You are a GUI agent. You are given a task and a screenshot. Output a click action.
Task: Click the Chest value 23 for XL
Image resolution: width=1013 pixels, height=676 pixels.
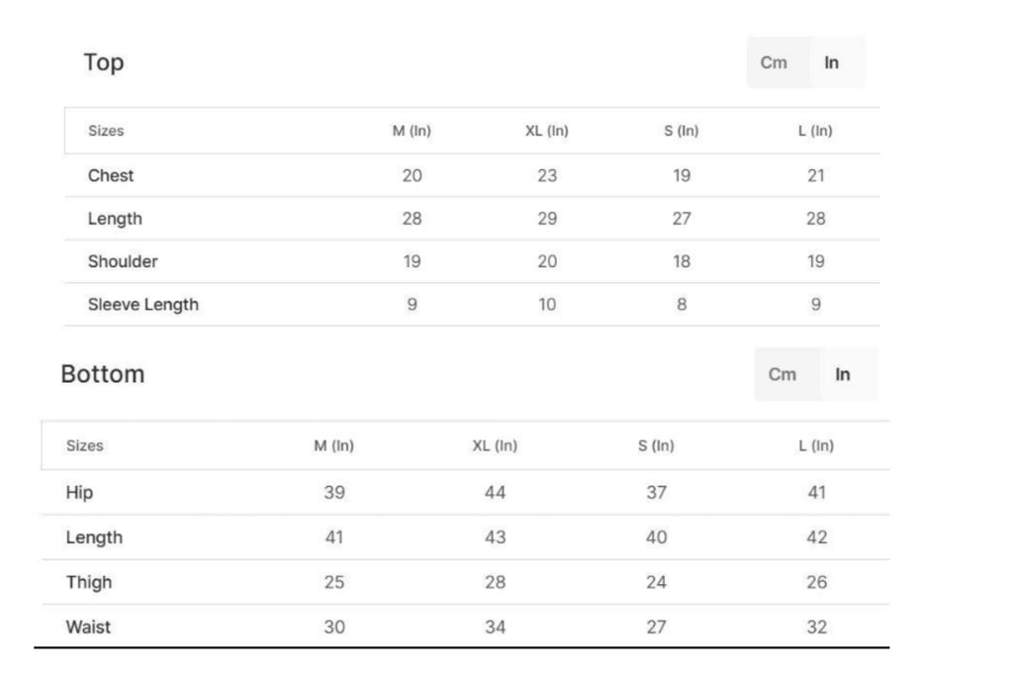(x=547, y=175)
